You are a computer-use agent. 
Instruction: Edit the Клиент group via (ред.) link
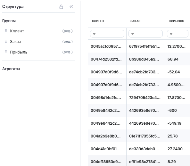pos(68,31)
